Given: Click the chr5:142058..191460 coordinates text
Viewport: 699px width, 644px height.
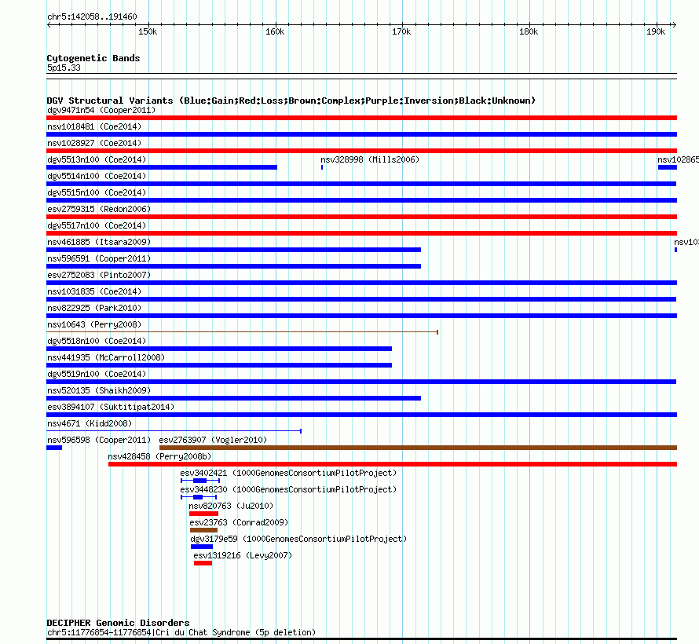Looking at the screenshot, I should tap(92, 16).
